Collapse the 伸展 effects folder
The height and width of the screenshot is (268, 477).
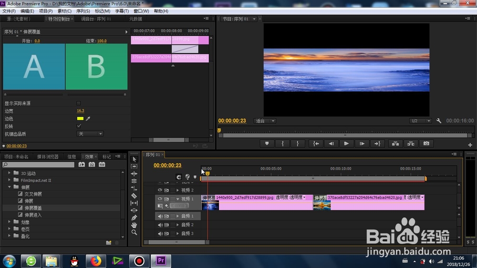click(9, 187)
